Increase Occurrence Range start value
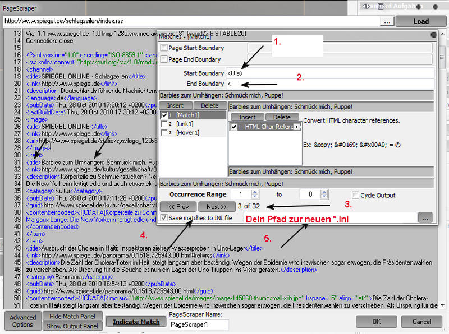 (255, 192)
